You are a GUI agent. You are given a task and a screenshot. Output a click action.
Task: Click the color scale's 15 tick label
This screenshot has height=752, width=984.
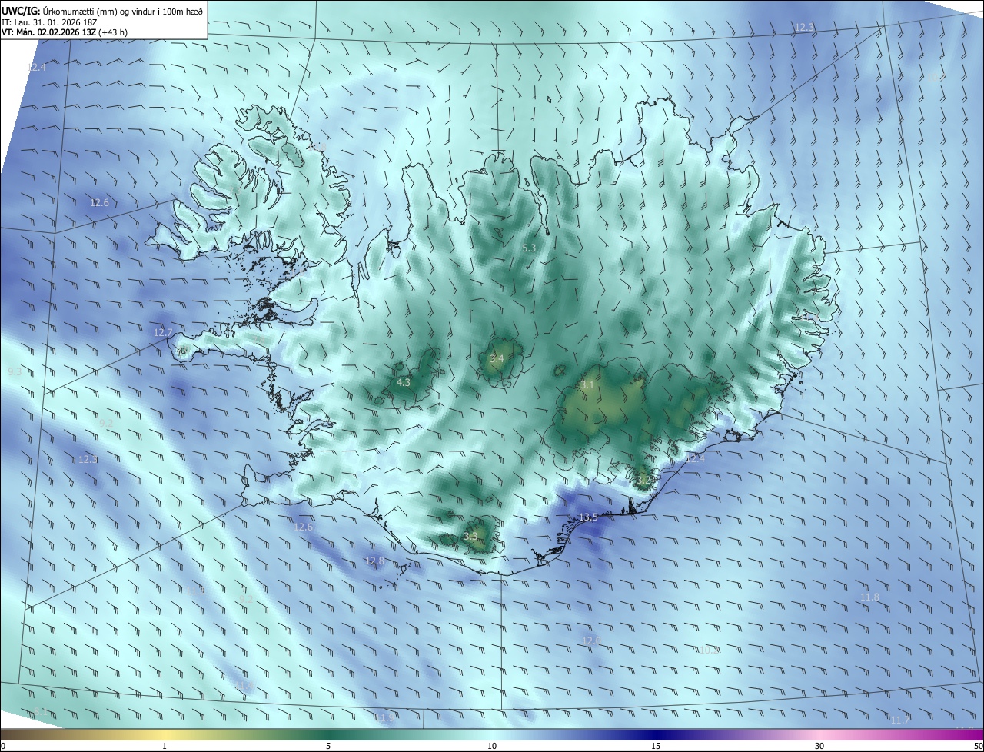656,746
